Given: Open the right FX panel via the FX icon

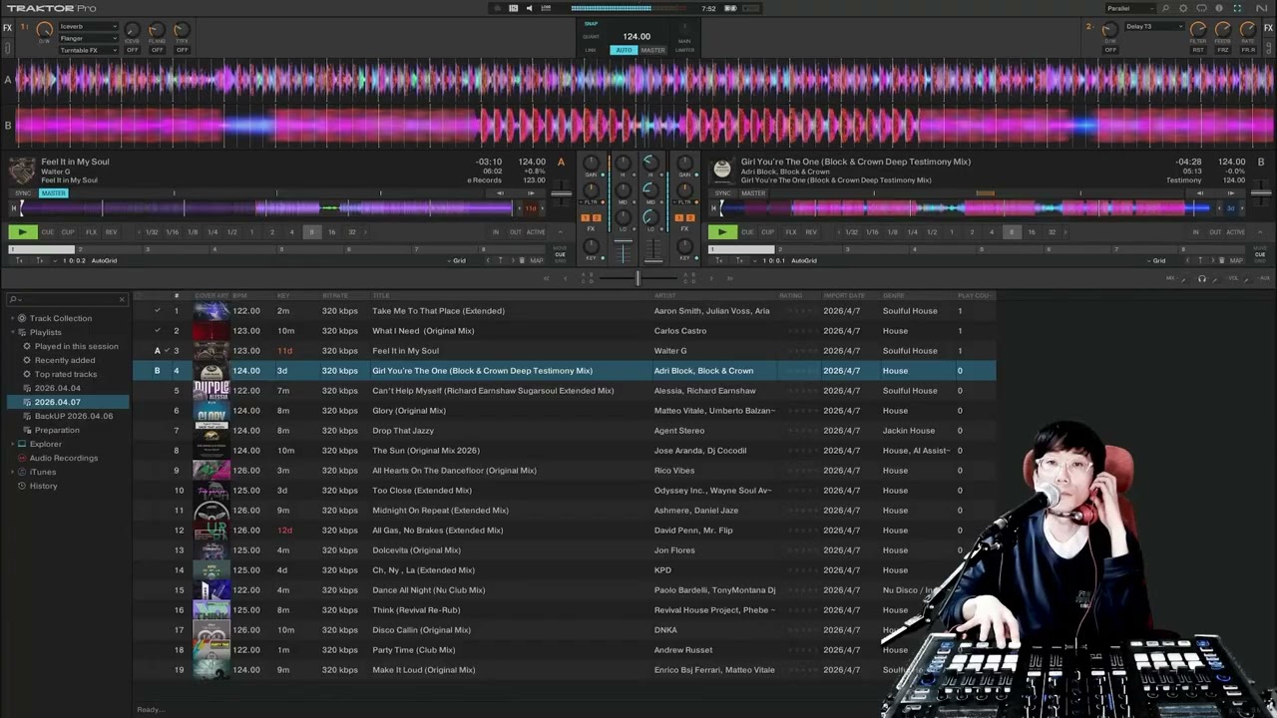Looking at the screenshot, I should (x=1268, y=28).
